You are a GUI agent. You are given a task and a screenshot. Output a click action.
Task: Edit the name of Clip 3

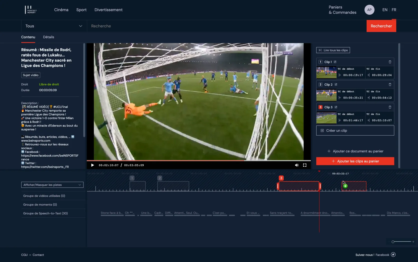tap(336, 107)
